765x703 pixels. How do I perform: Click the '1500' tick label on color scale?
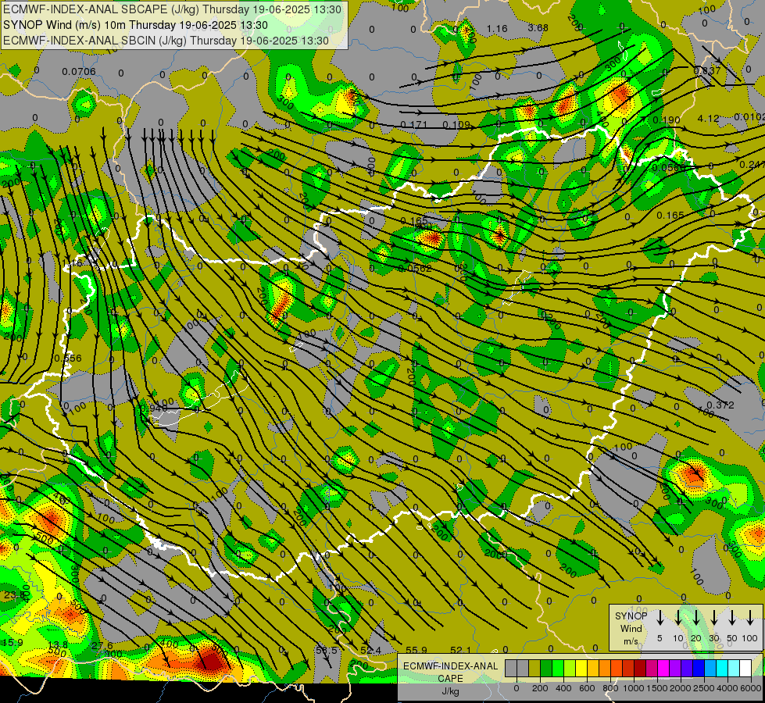657,688
